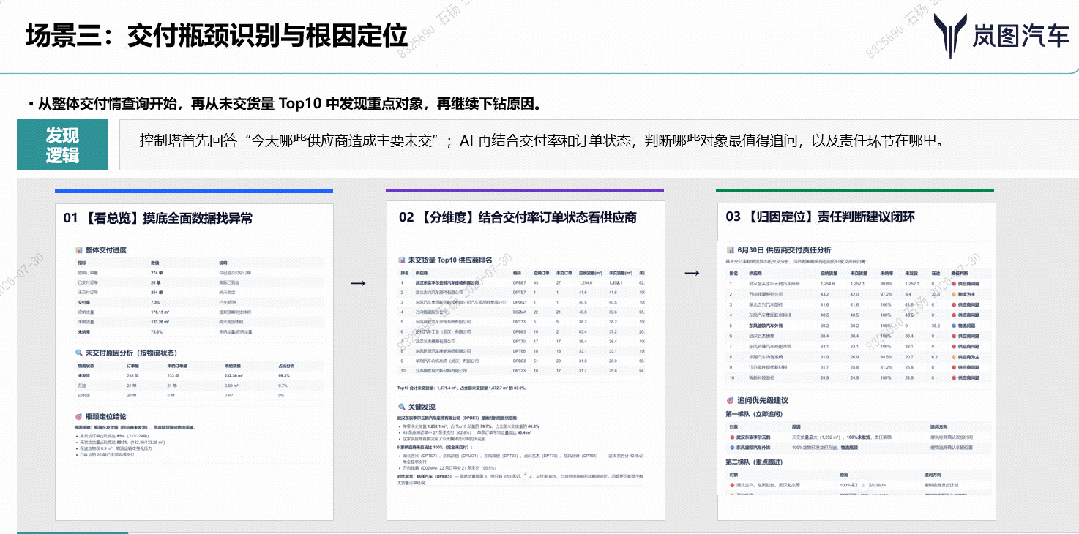Click the heading 03 【归因定位】责任判断建议闭环
The image size is (1079, 534).
click(x=820, y=217)
